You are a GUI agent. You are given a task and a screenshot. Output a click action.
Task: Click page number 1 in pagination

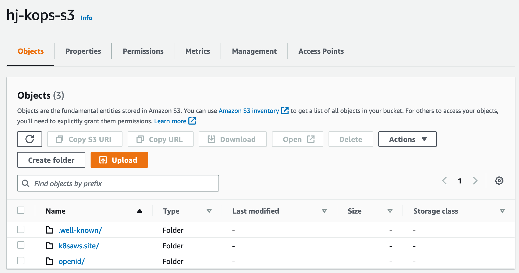pos(460,181)
